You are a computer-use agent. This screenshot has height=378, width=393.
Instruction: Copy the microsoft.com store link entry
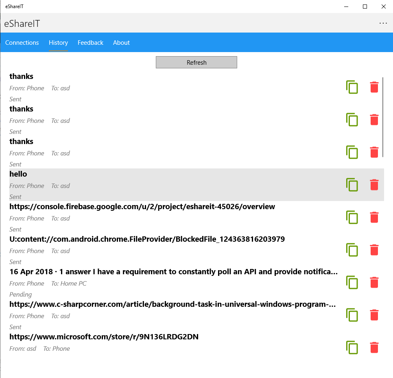352,347
